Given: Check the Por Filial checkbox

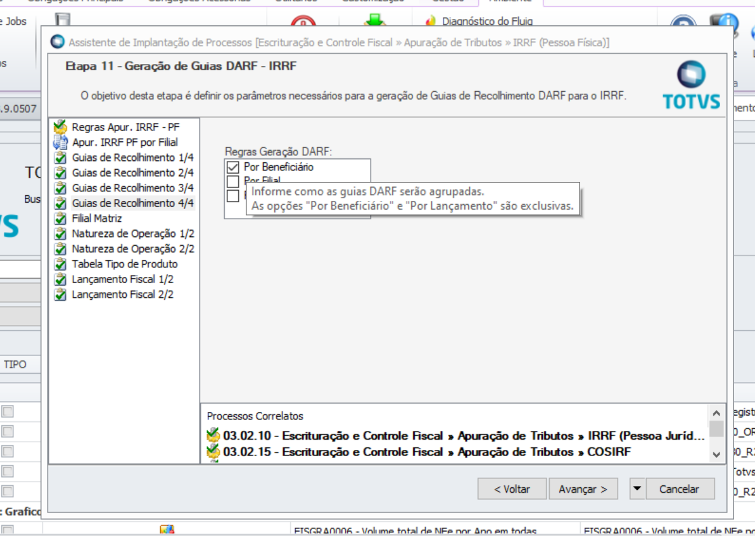Looking at the screenshot, I should point(232,182).
